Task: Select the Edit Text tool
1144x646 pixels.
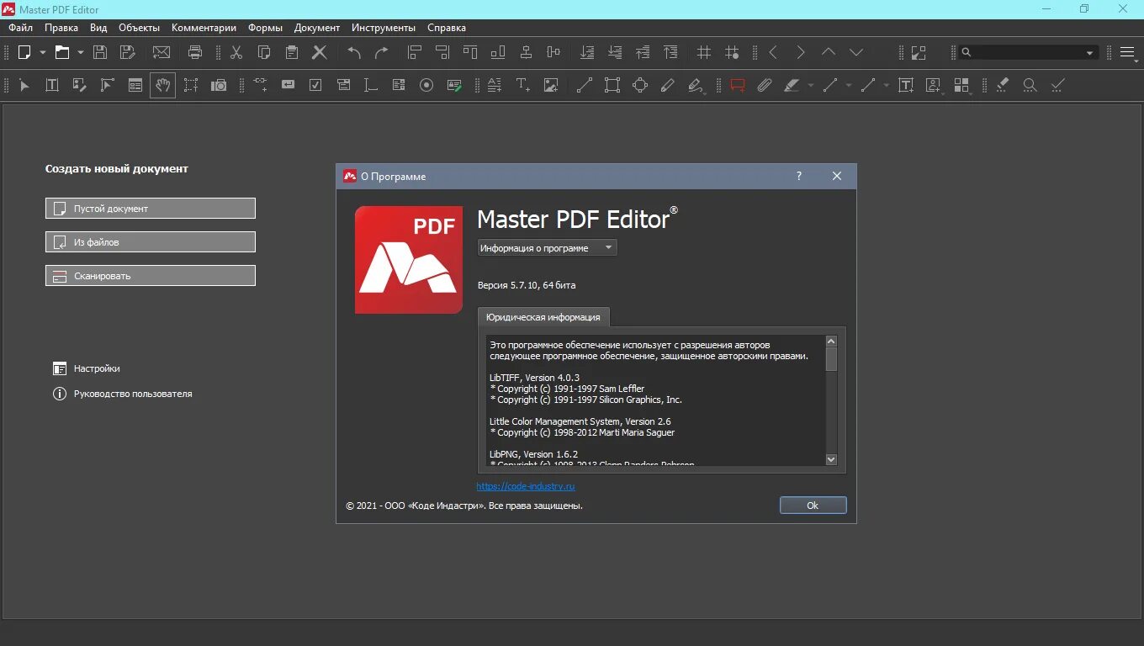Action: pos(52,85)
